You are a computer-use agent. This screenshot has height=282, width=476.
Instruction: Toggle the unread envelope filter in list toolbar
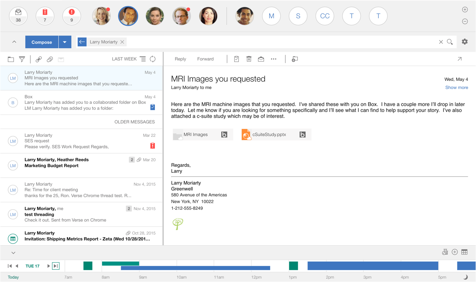point(61,59)
